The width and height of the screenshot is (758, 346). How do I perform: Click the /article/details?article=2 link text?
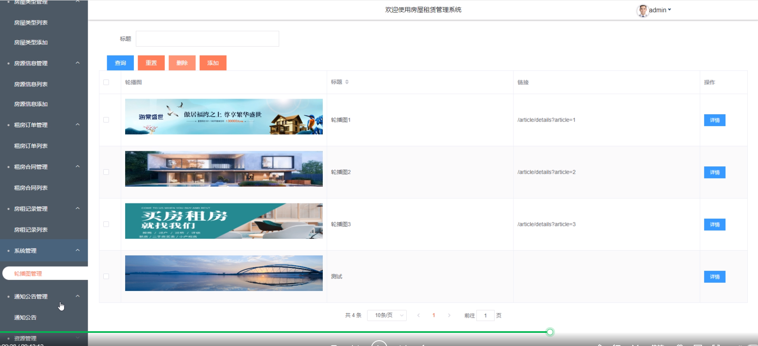pos(546,172)
